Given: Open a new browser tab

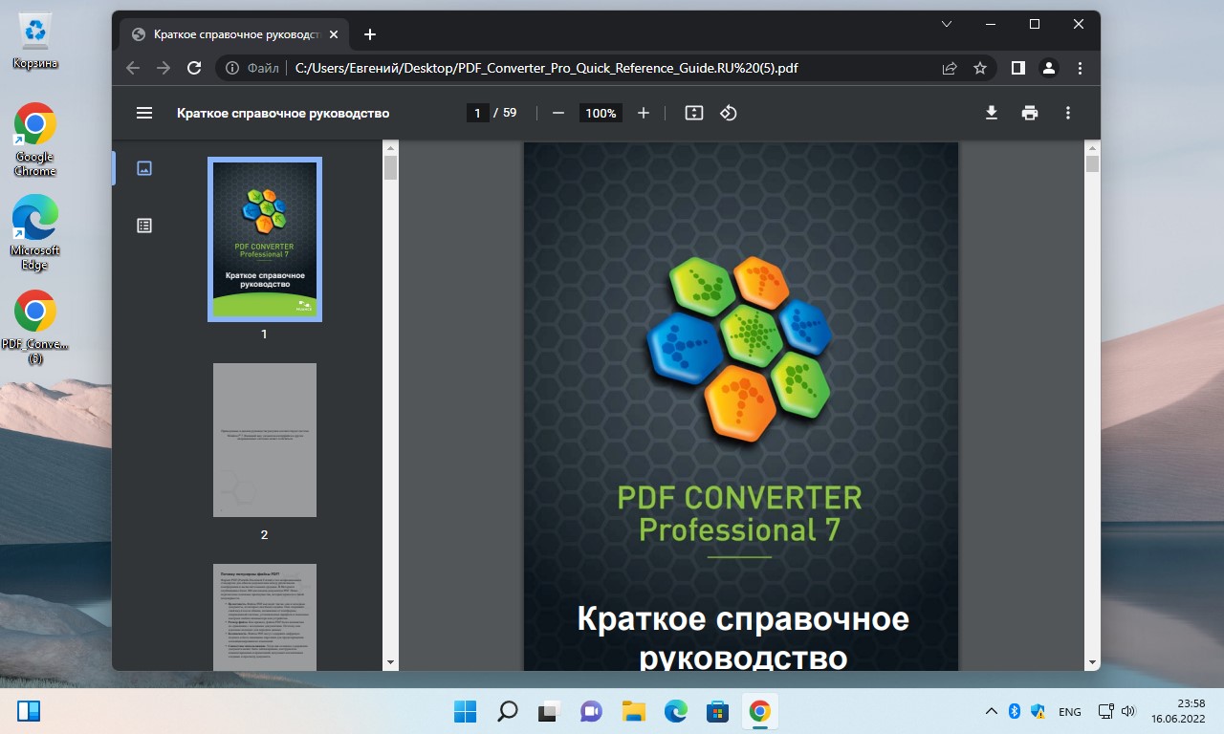Looking at the screenshot, I should click(370, 34).
